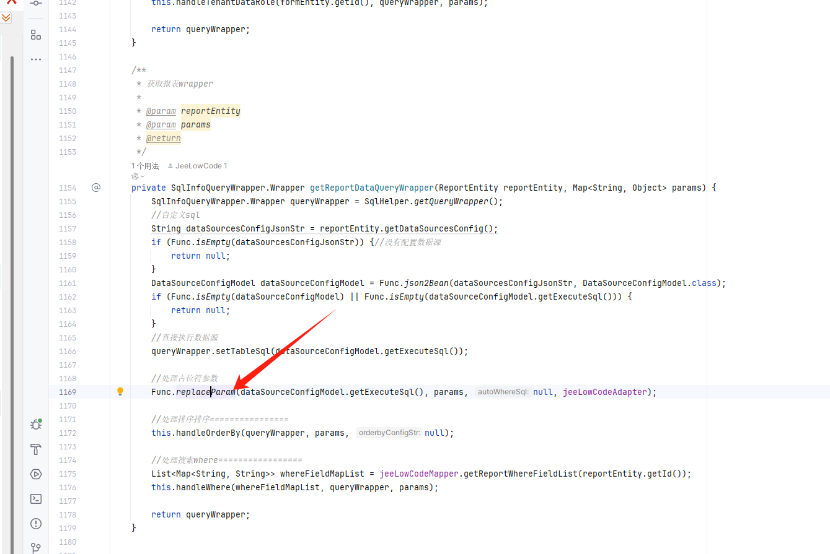Click the yellow lightbulb on line 1169

click(x=120, y=391)
